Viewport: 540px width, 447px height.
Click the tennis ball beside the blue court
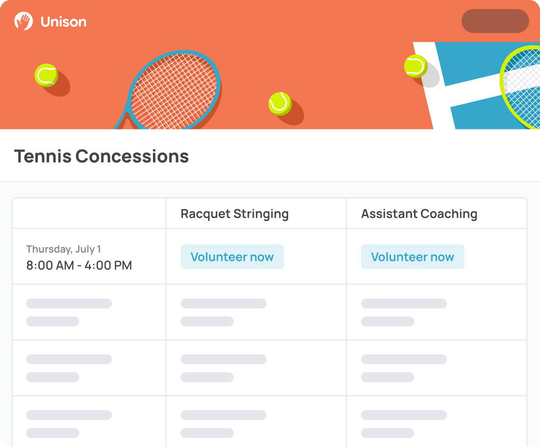pos(416,65)
